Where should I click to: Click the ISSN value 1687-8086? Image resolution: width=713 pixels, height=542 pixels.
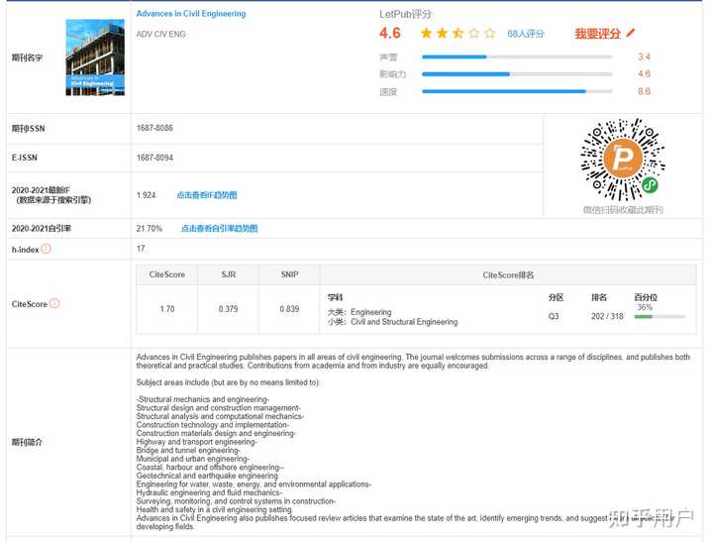(154, 128)
